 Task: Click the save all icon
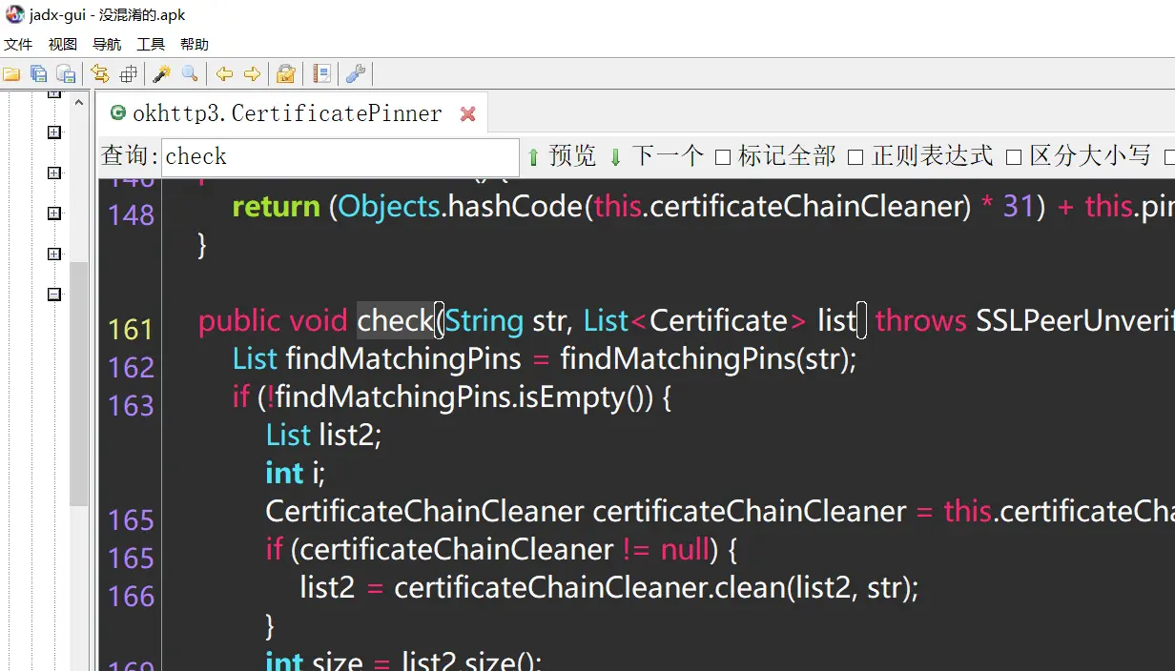click(x=39, y=73)
